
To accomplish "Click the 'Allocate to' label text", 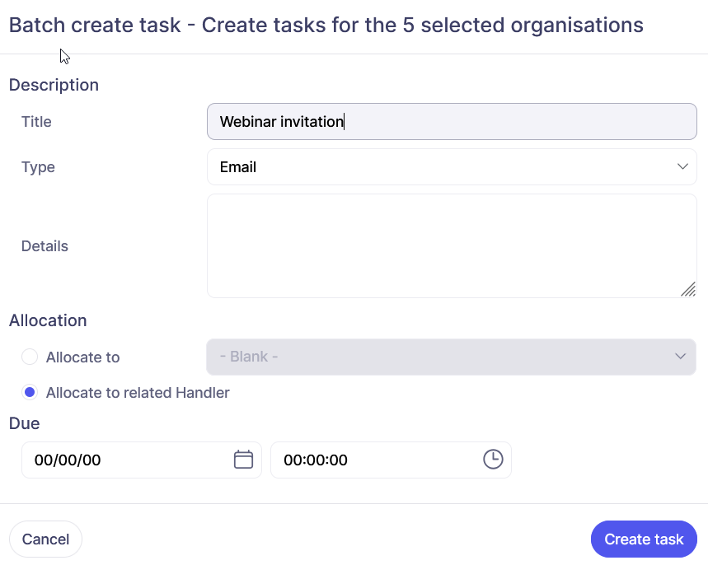I will 82,357.
